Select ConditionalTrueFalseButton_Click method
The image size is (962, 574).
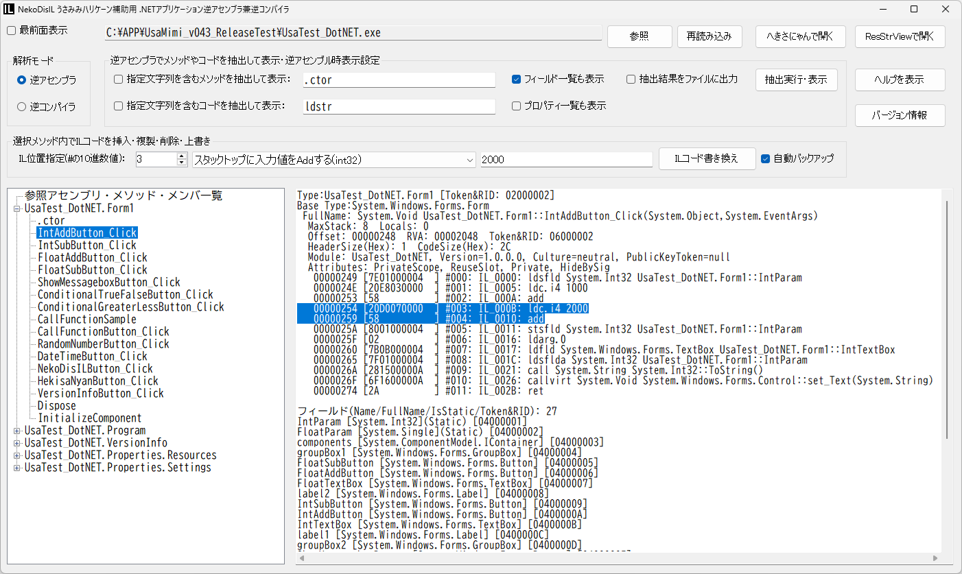(x=126, y=295)
